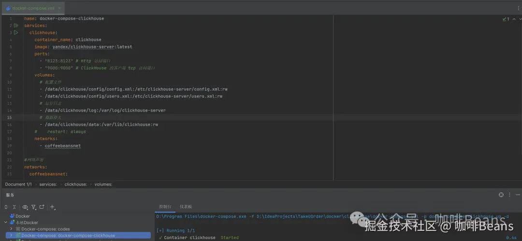Run all services from line 2 gutter icon

point(15,26)
